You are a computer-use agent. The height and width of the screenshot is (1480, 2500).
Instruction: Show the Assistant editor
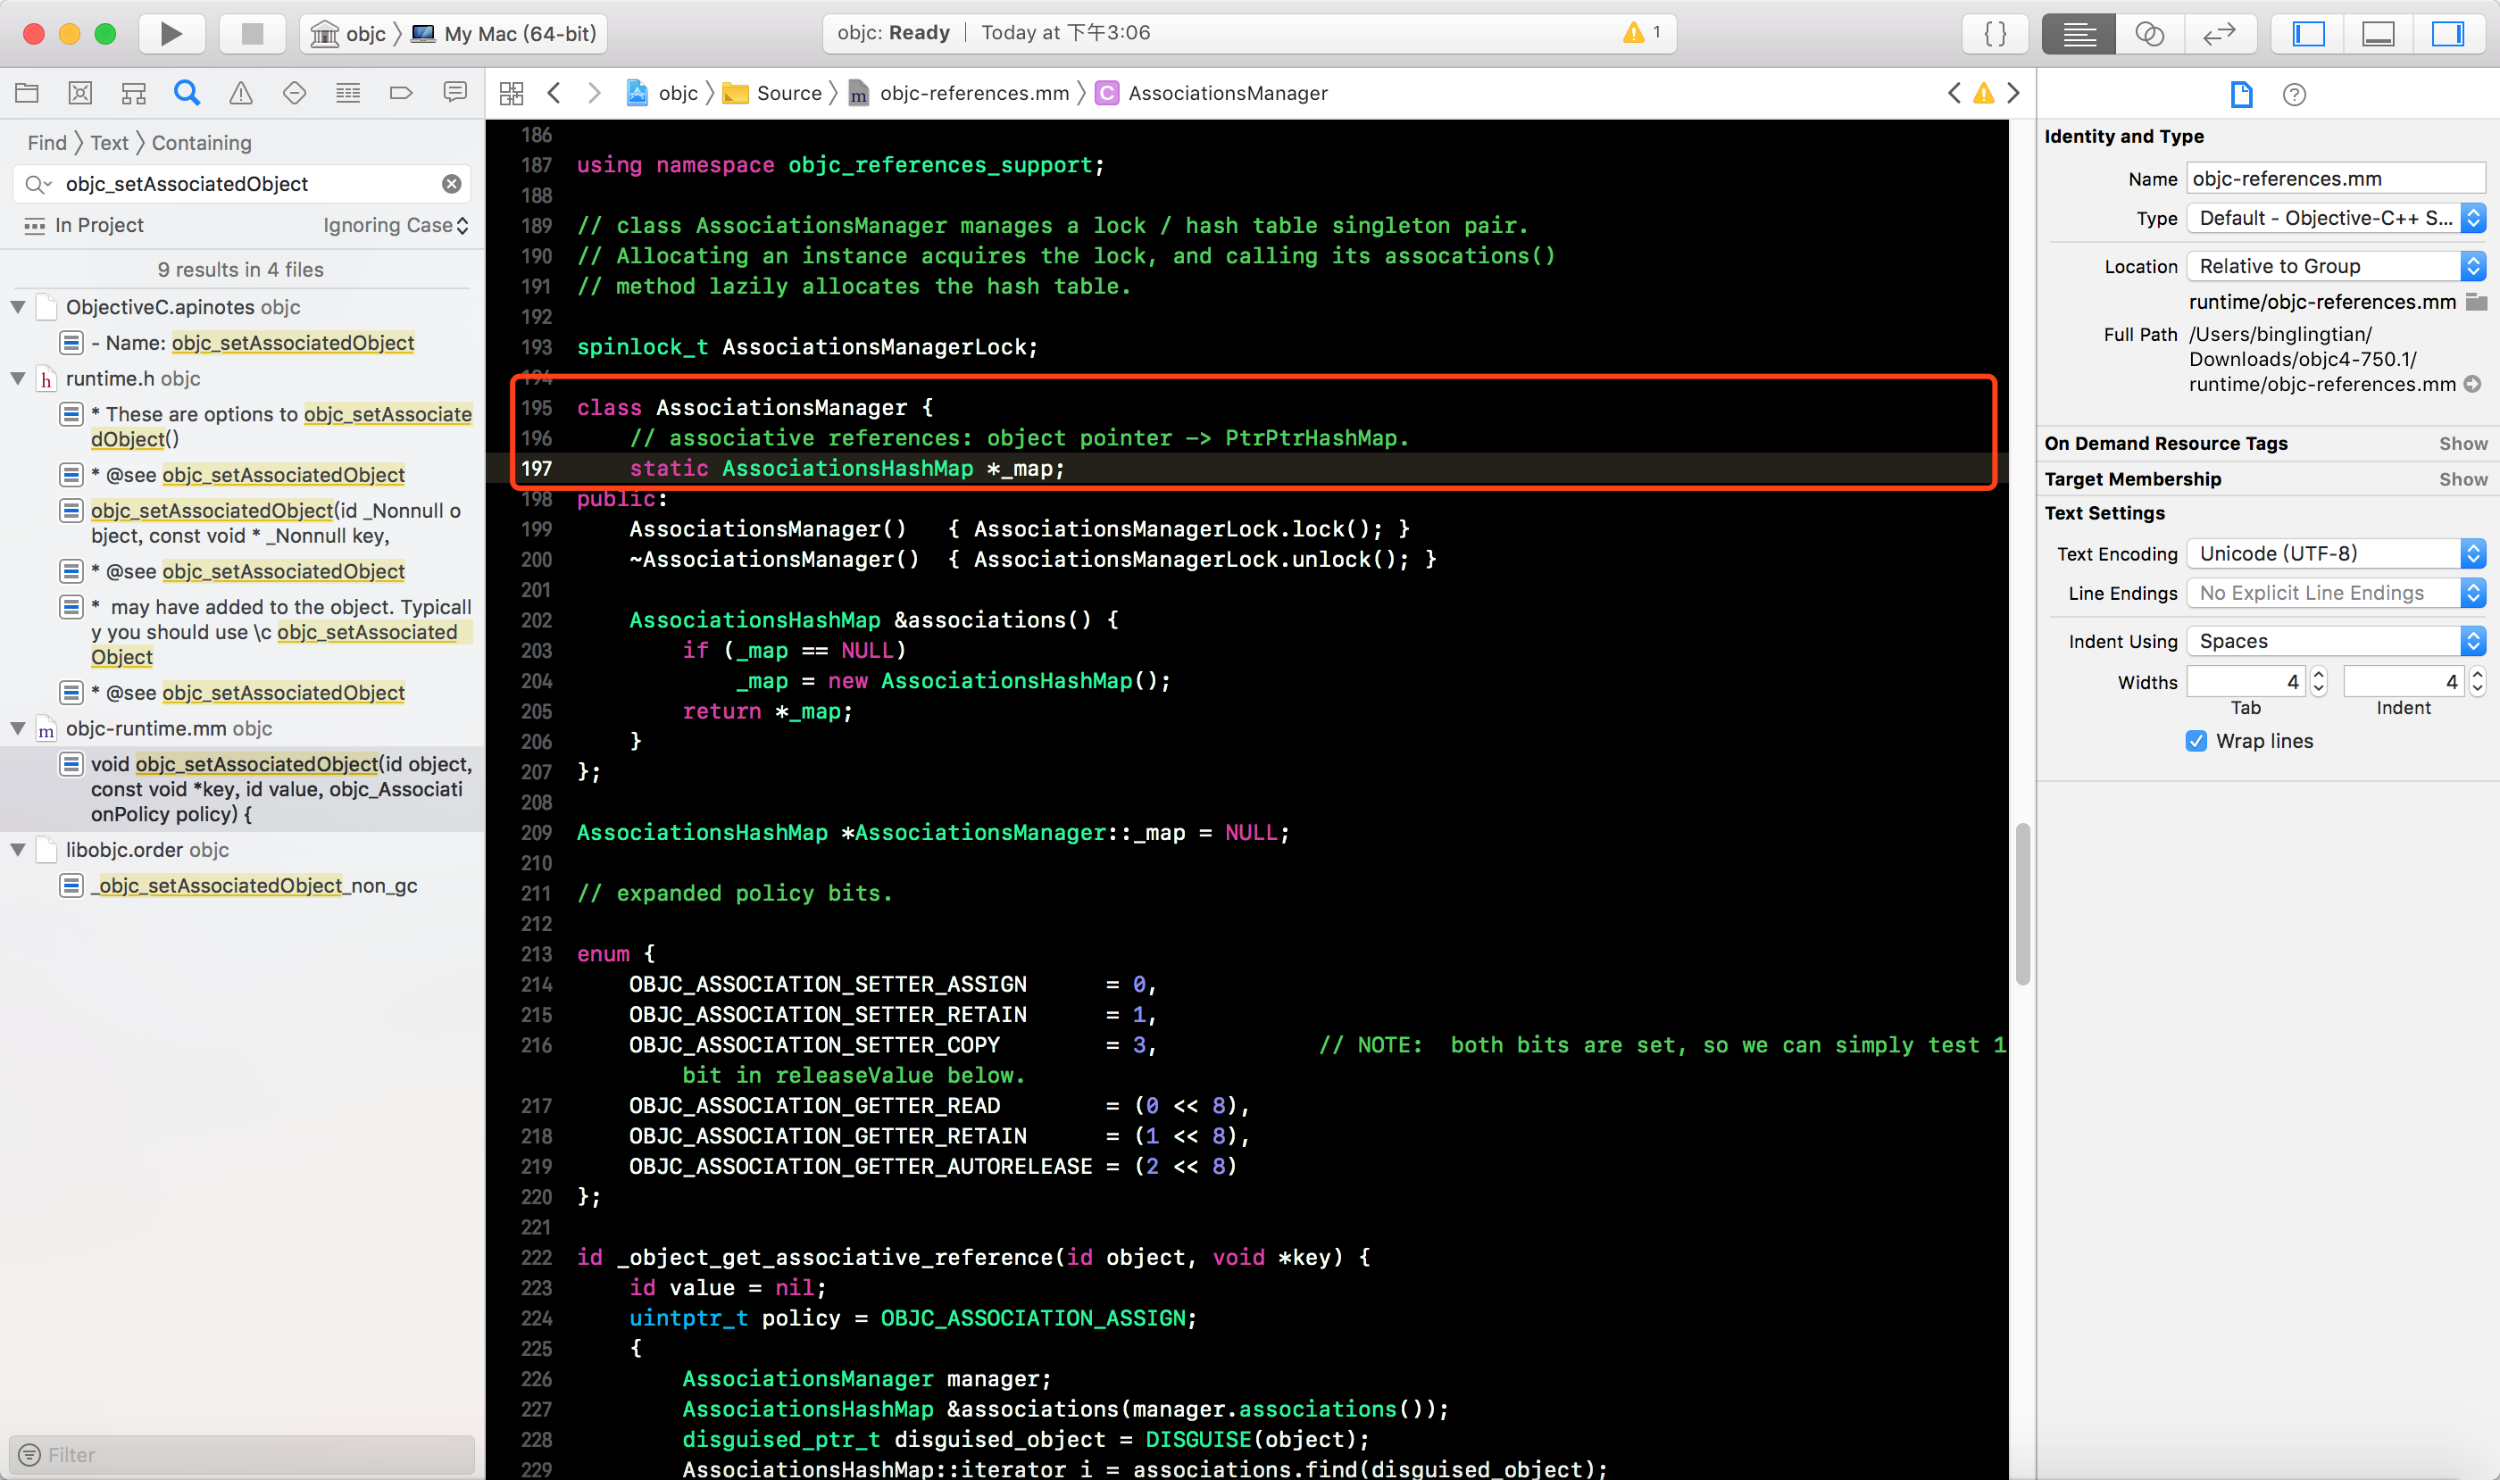click(x=2149, y=33)
